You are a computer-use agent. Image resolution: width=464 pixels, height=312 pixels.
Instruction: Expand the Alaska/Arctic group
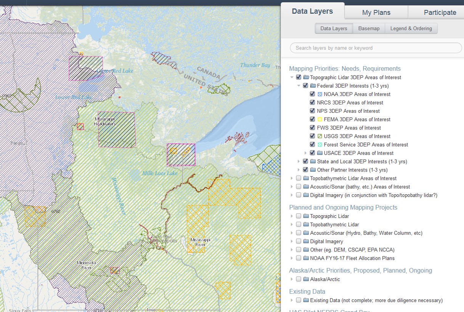pos(292,279)
